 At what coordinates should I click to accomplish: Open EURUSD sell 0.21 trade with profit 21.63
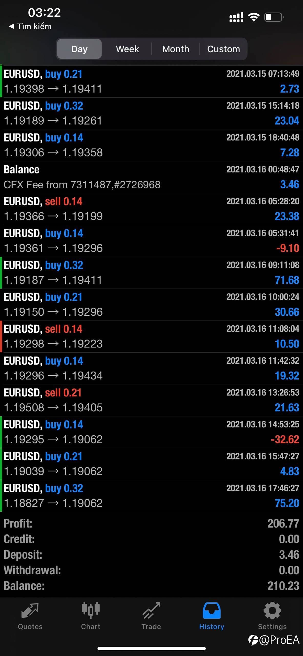[x=151, y=400]
